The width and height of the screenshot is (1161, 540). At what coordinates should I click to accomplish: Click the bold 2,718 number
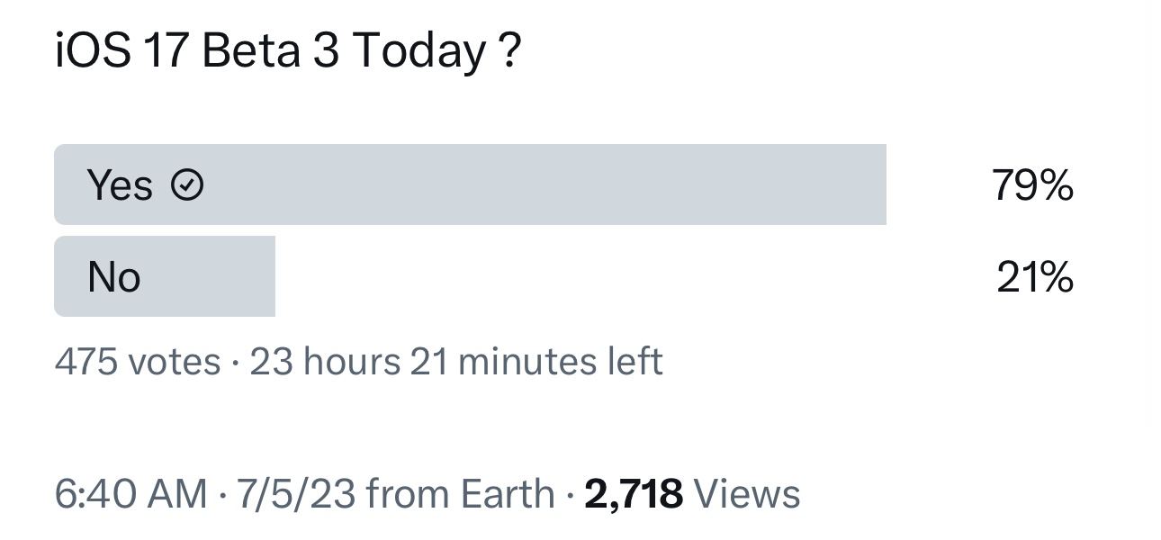634,494
